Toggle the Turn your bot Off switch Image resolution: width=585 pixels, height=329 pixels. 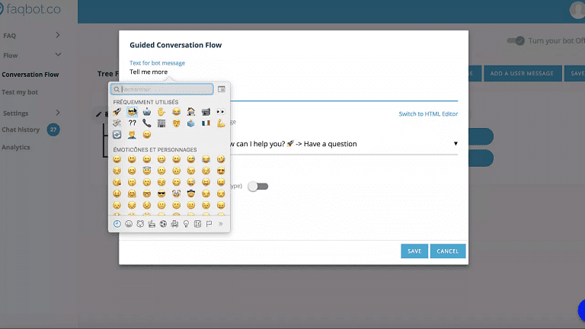[516, 40]
